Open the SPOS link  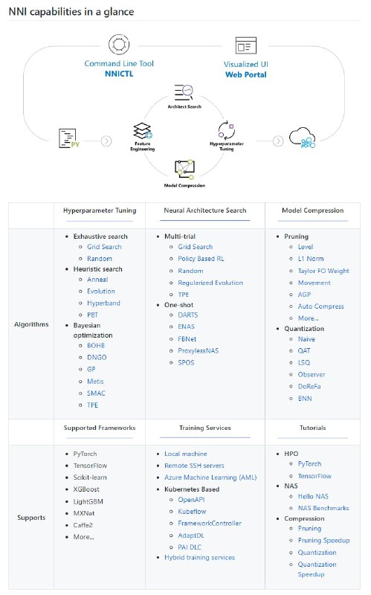tap(186, 362)
